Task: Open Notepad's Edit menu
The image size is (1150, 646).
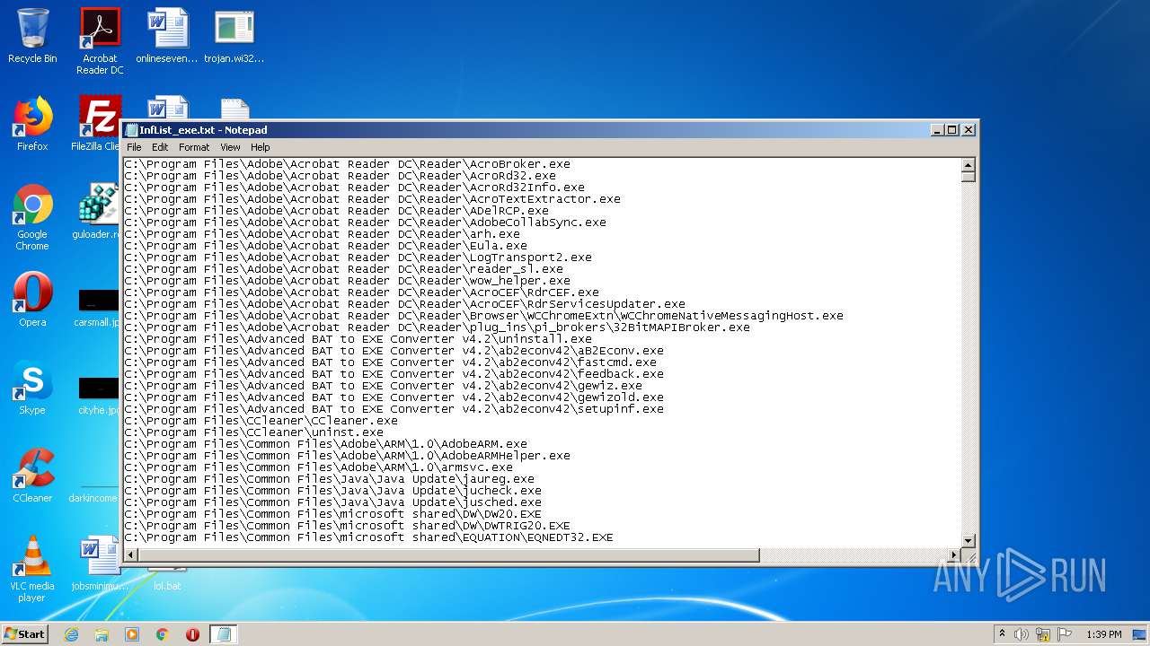Action: (x=160, y=147)
